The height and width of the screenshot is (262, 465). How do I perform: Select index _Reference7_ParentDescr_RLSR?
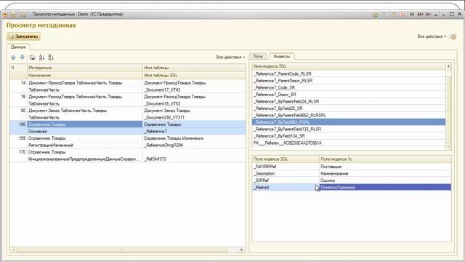(x=349, y=81)
